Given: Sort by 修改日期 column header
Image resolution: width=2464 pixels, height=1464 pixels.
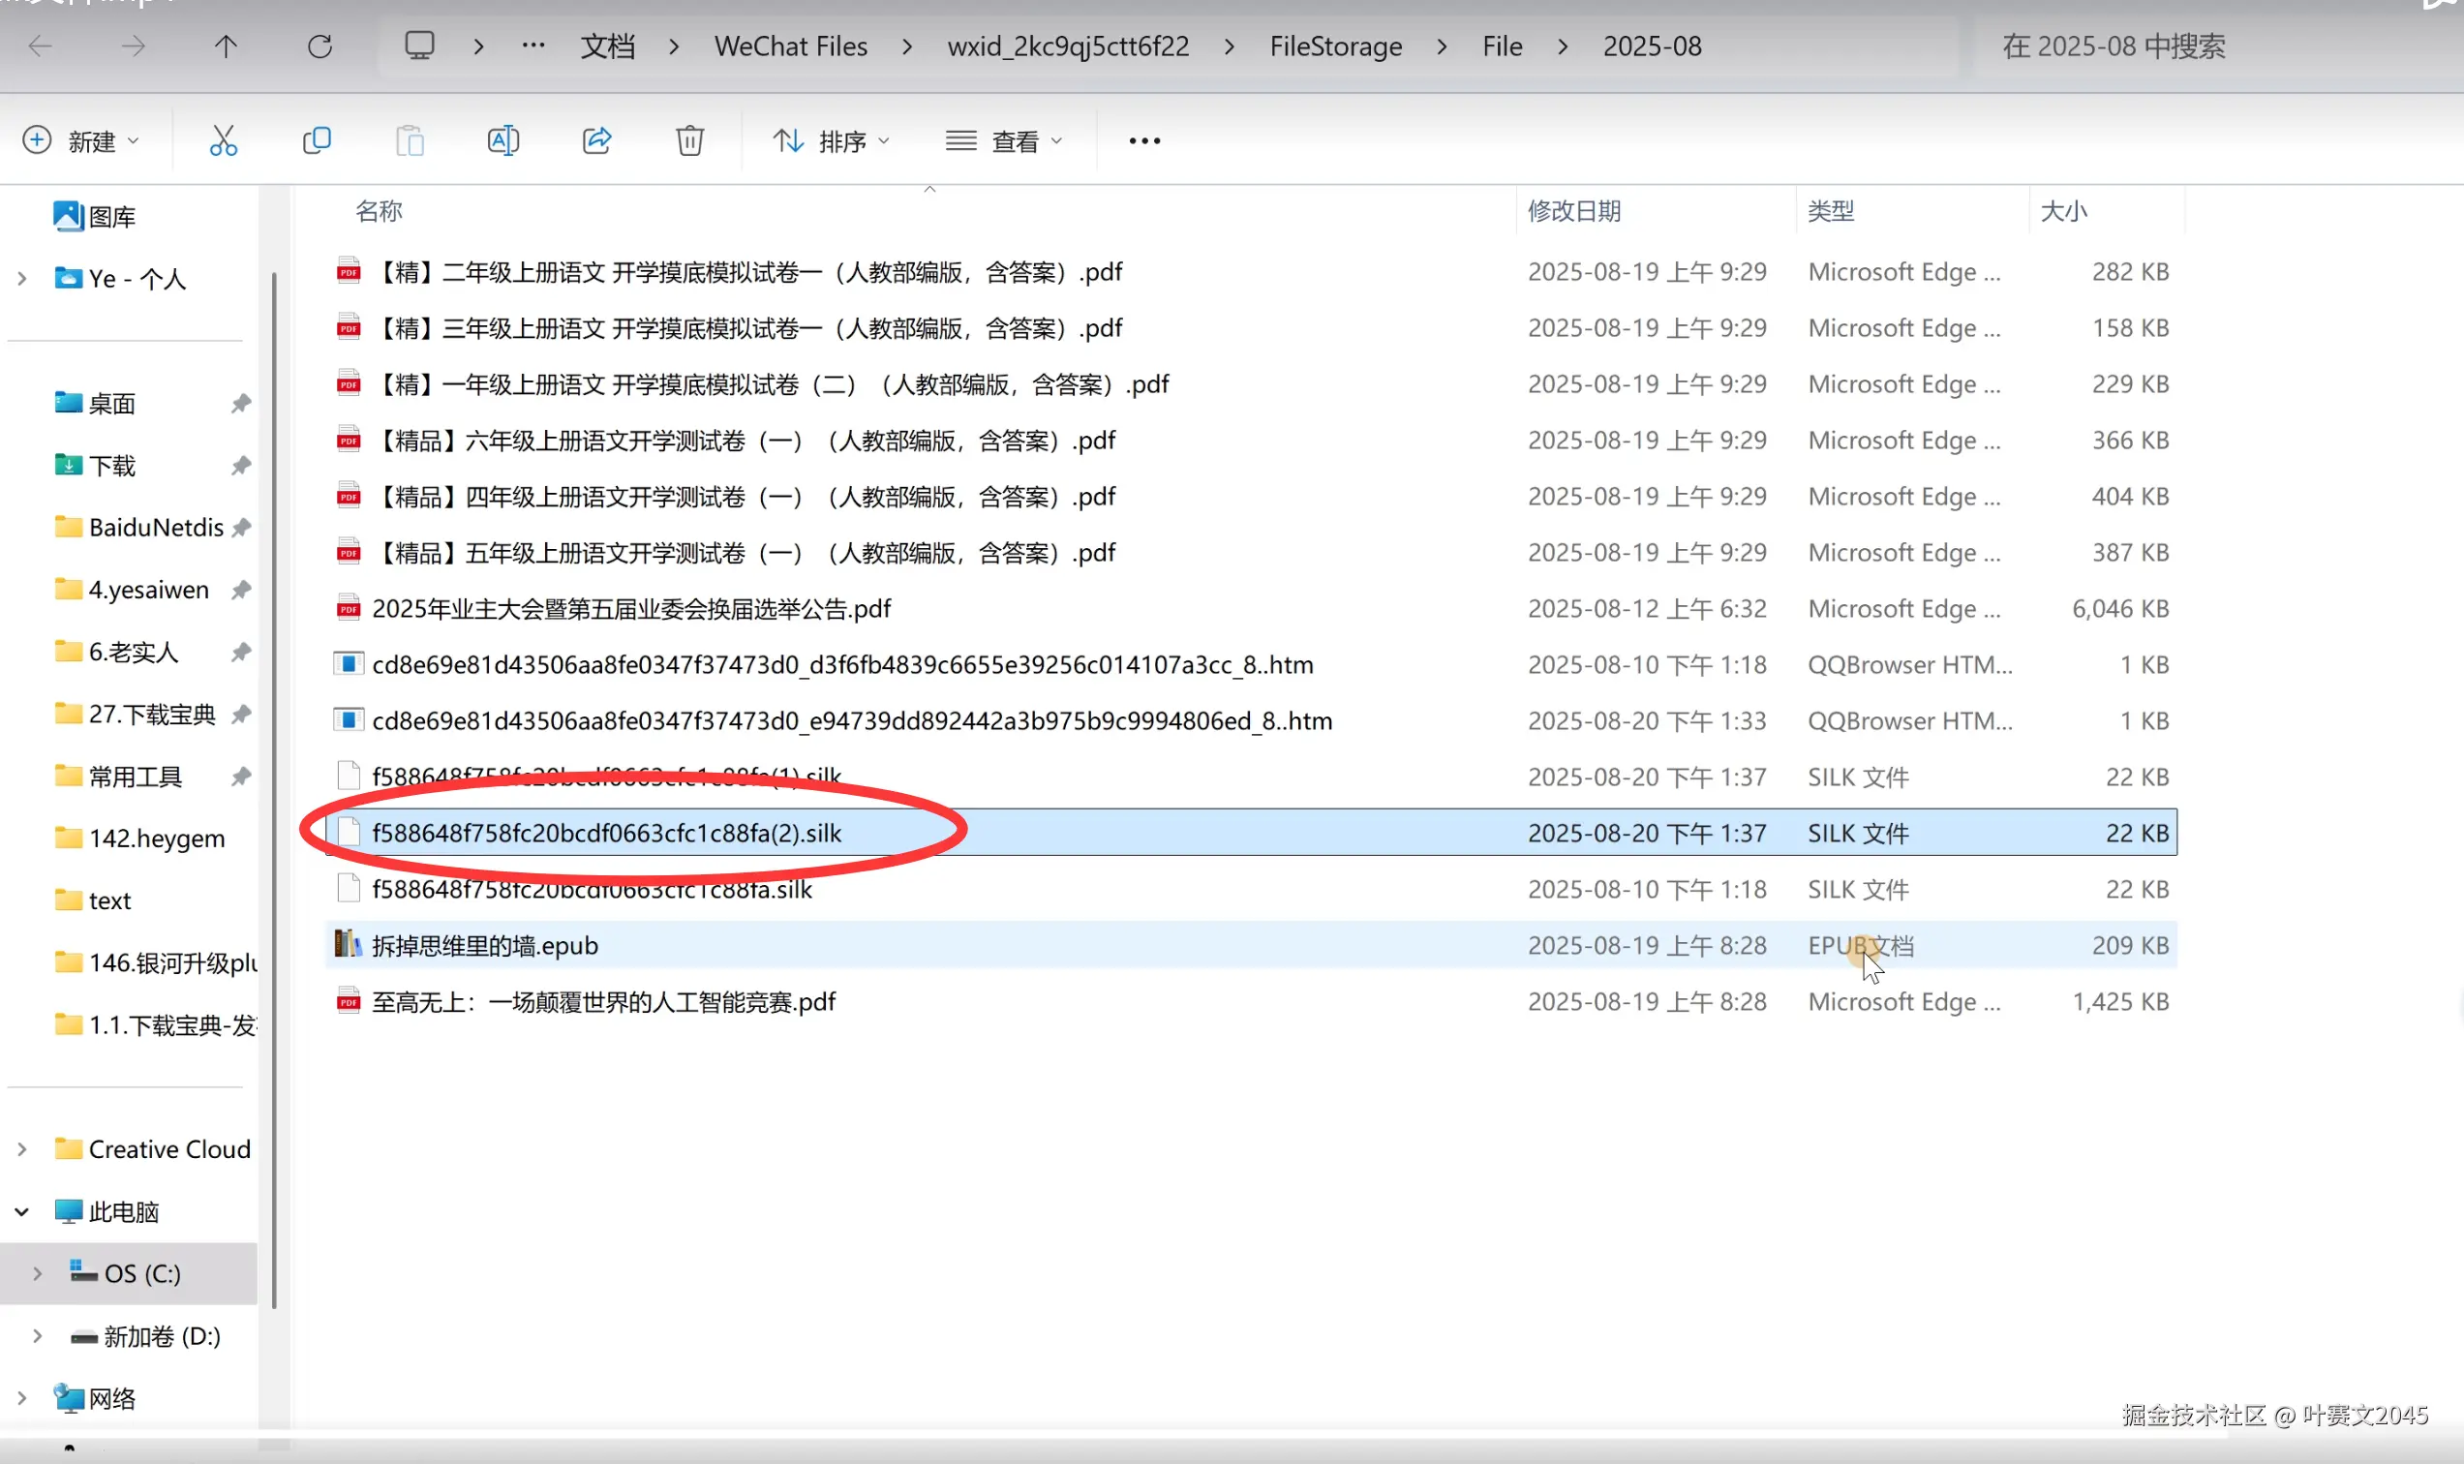Looking at the screenshot, I should 1574,211.
